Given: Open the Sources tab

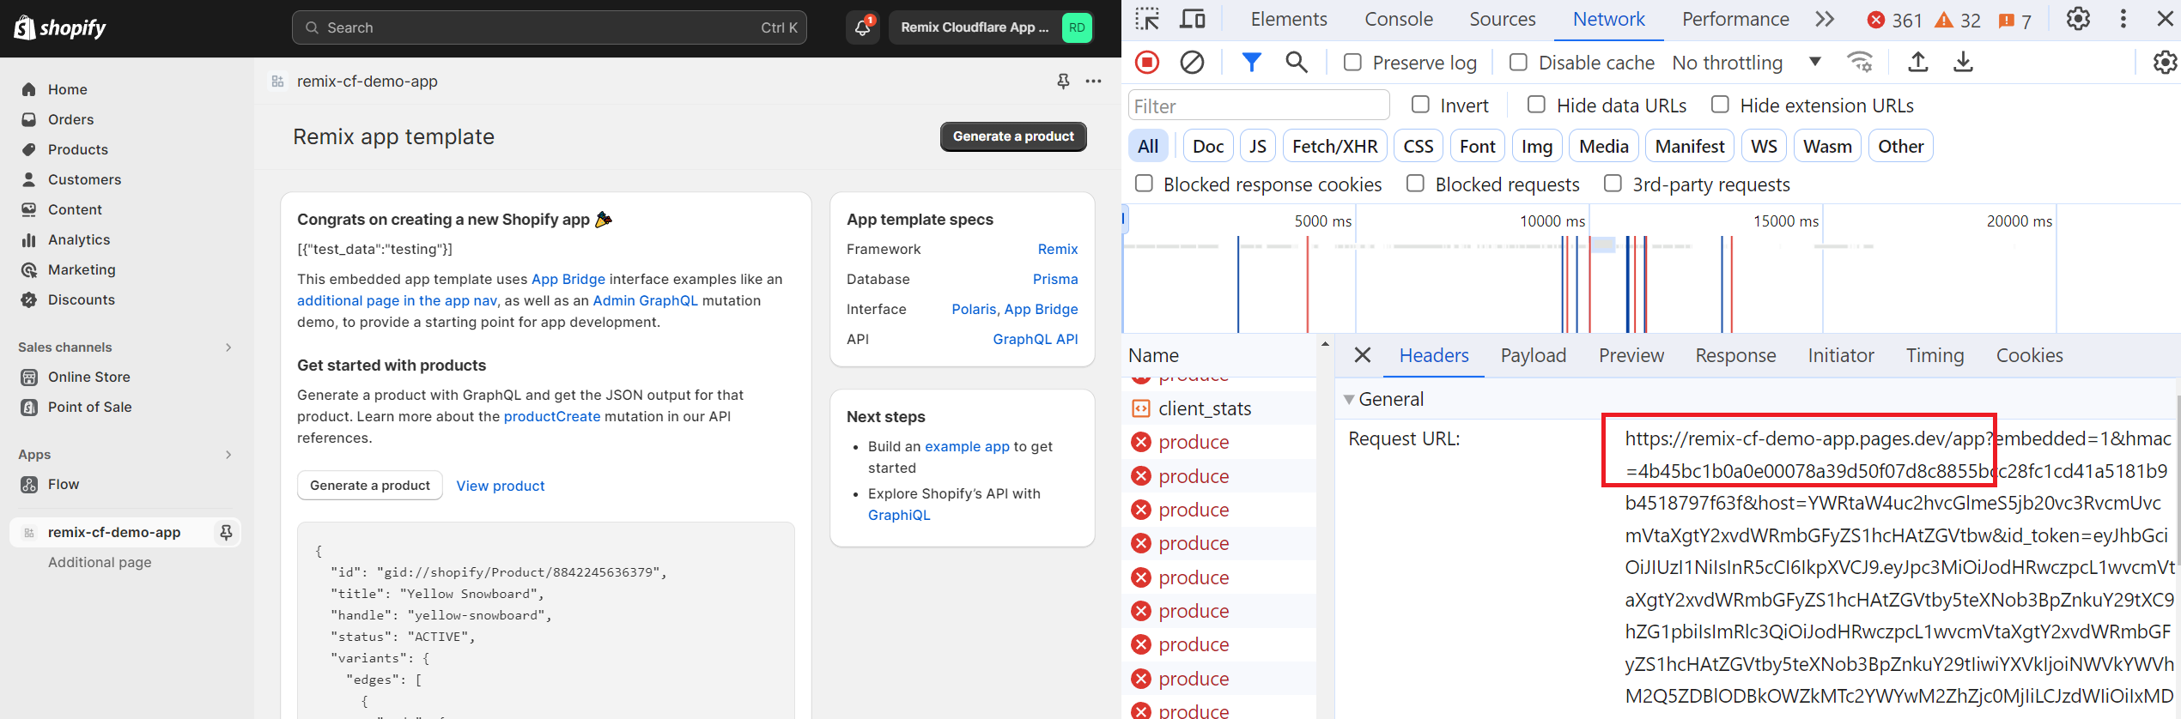Looking at the screenshot, I should click(1502, 19).
